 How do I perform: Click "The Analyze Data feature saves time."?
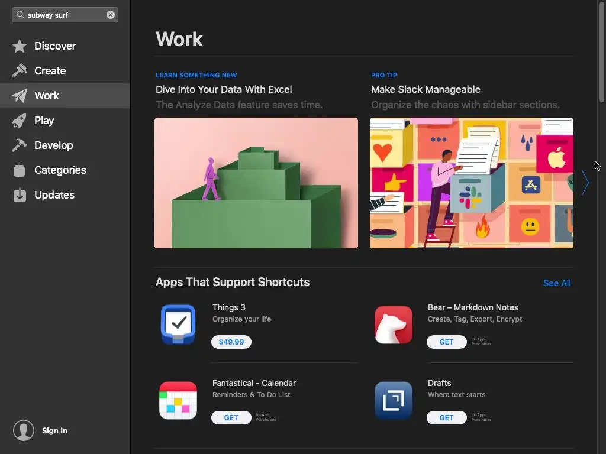coord(239,105)
